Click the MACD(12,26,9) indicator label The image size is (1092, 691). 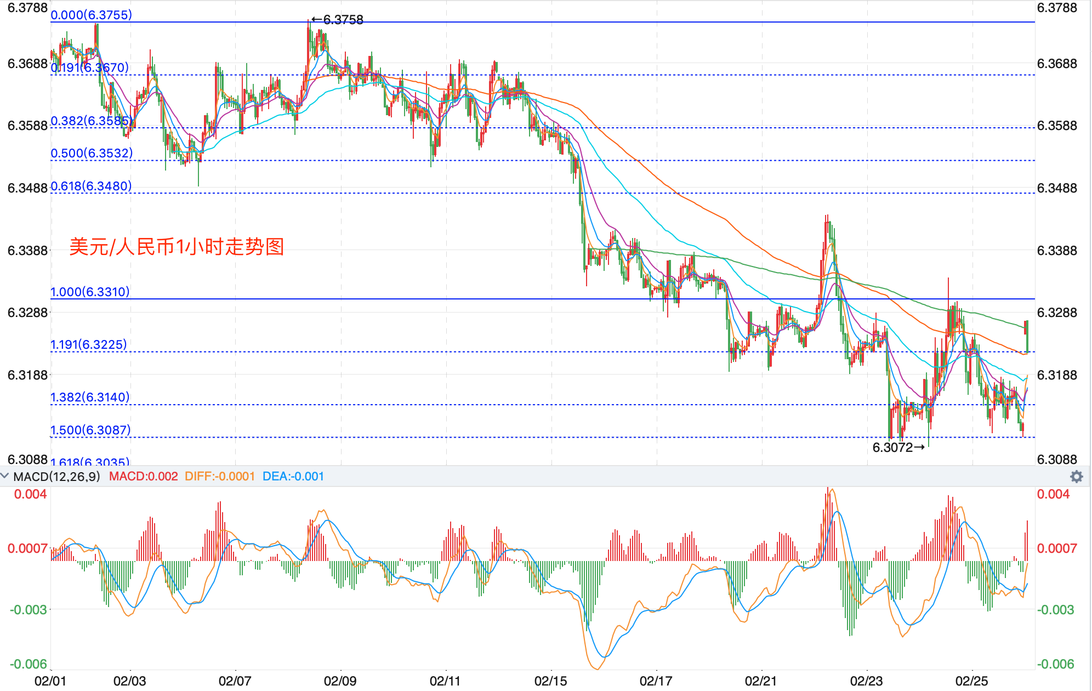pyautogui.click(x=56, y=477)
